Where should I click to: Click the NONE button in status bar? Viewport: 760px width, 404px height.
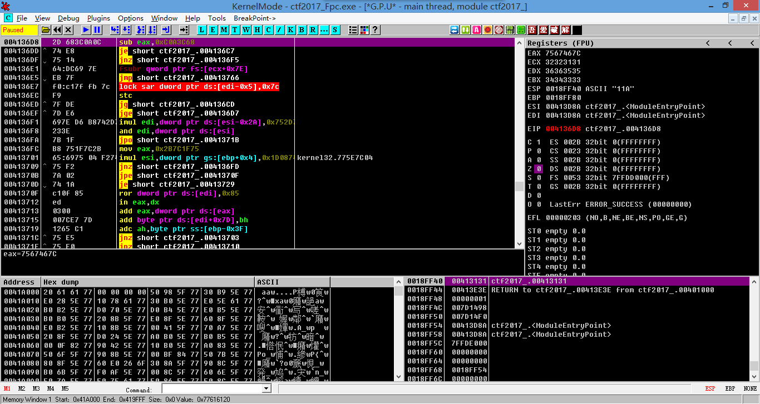click(x=750, y=389)
